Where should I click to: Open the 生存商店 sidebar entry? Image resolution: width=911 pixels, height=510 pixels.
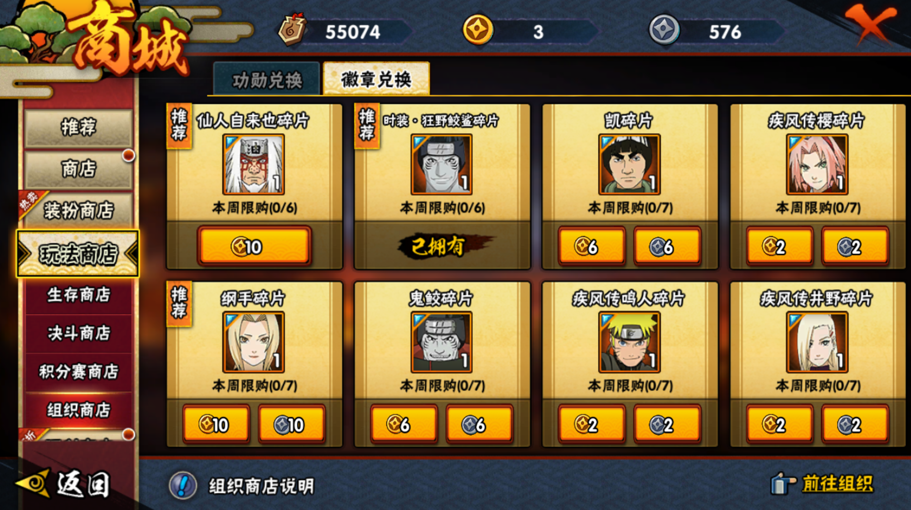tap(78, 295)
